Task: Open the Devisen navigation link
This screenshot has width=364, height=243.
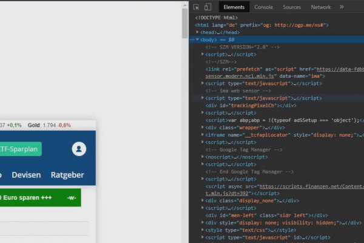Action: tap(26, 175)
